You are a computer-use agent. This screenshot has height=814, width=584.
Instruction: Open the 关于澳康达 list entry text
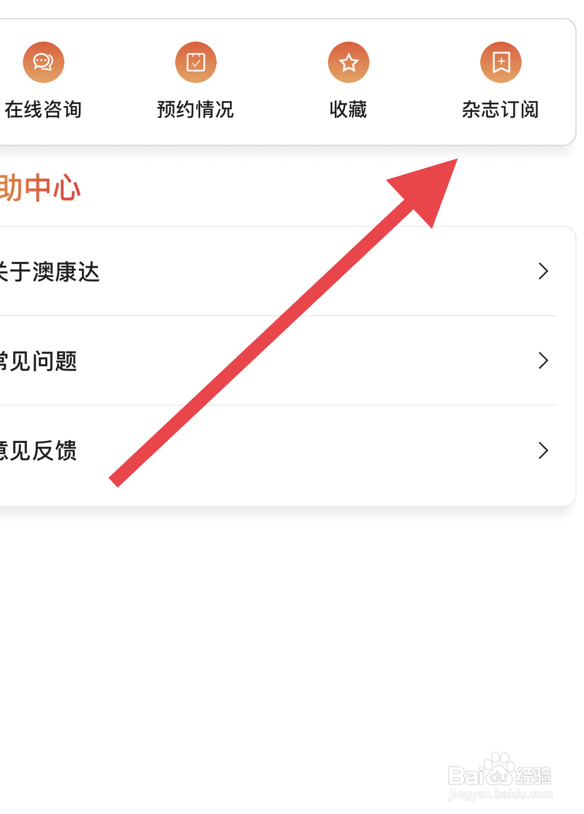[50, 272]
